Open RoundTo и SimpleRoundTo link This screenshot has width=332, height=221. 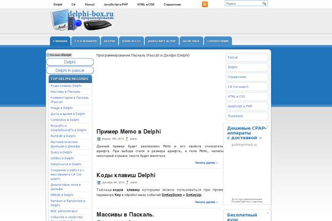69,128
